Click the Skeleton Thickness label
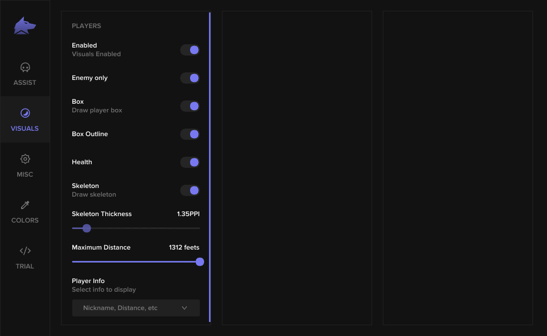The height and width of the screenshot is (336, 547). coord(102,214)
